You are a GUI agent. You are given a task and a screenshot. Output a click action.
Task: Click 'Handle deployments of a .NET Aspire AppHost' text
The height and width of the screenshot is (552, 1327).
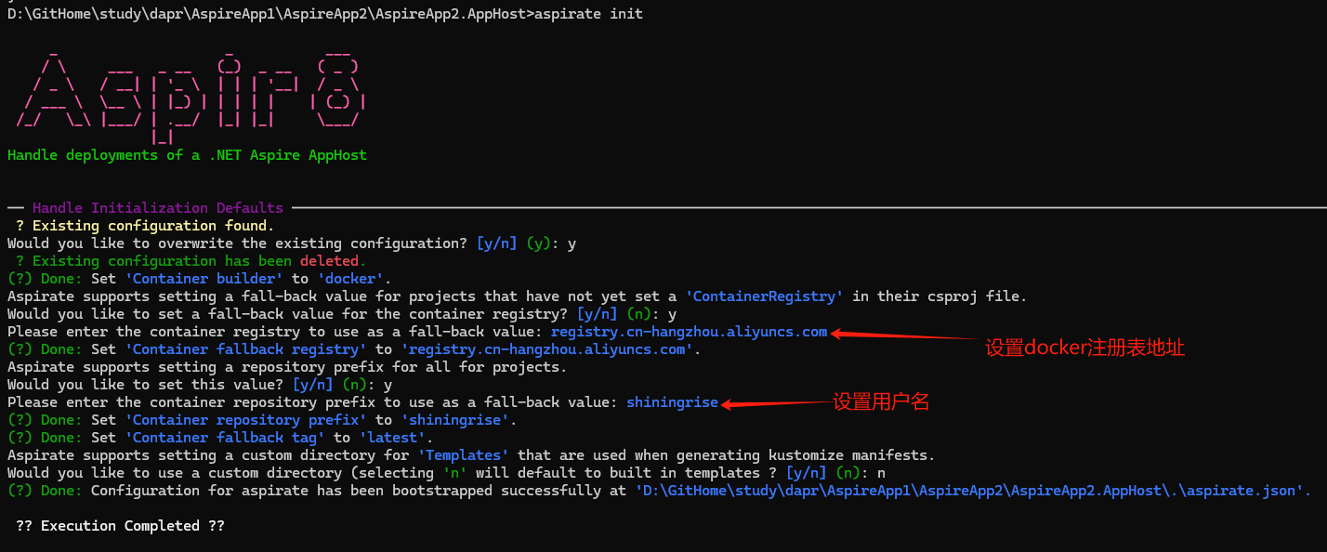point(187,155)
